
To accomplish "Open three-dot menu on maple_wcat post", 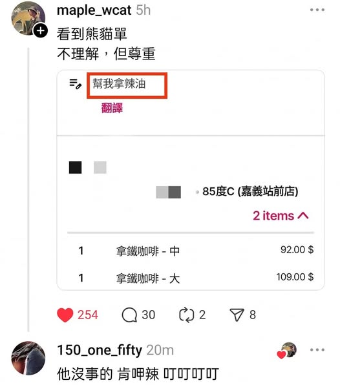I will [317, 10].
